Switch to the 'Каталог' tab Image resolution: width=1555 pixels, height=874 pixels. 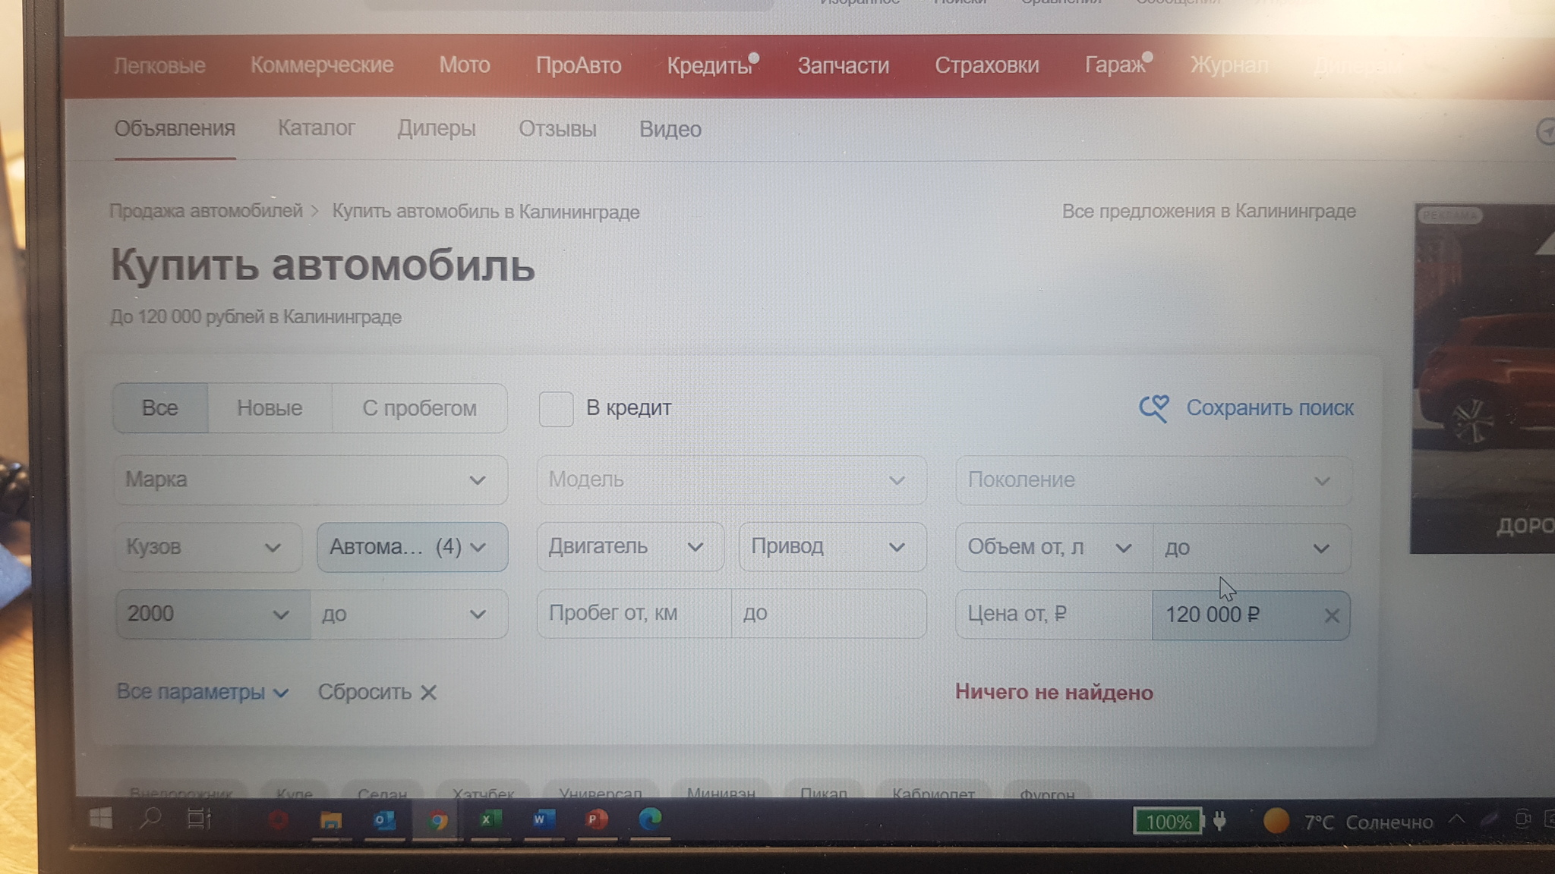(316, 128)
